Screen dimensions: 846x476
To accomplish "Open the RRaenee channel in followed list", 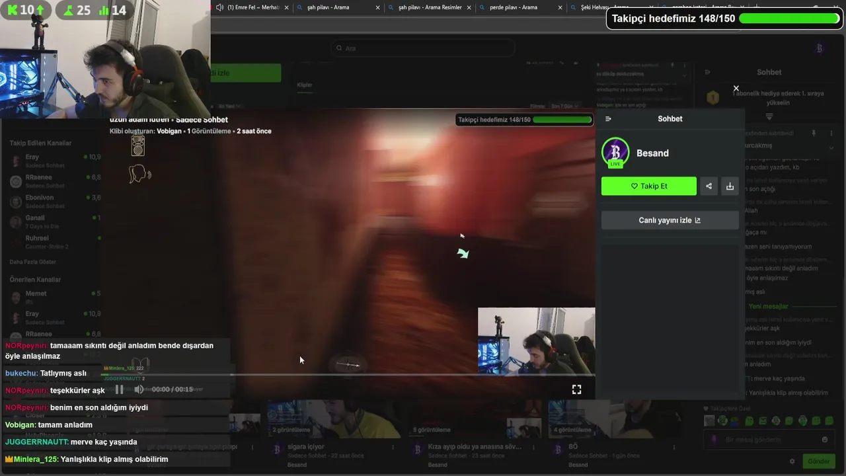I will [56, 181].
